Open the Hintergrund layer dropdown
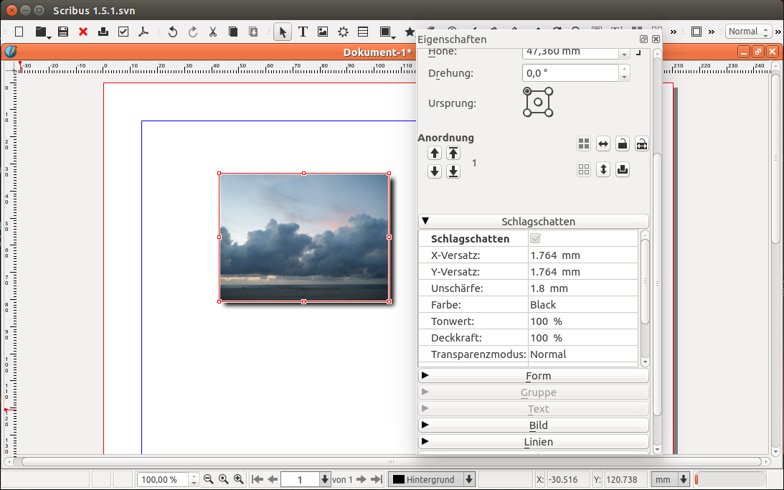Screen dimensions: 784x490 click(469, 479)
